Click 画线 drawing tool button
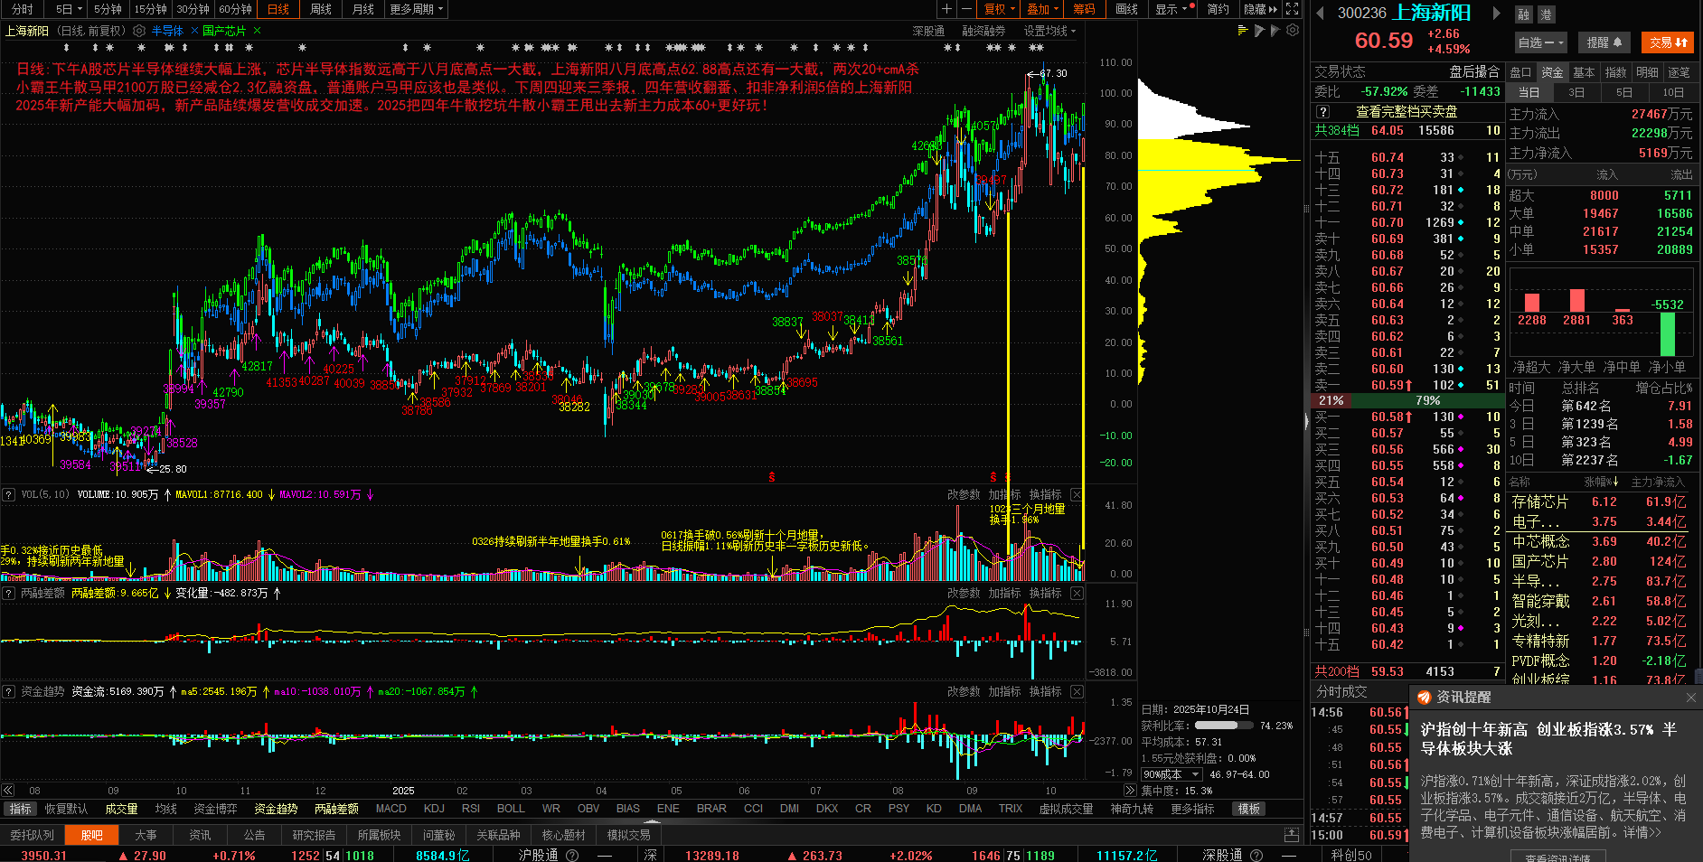Image resolution: width=1703 pixels, height=862 pixels. click(x=1126, y=9)
